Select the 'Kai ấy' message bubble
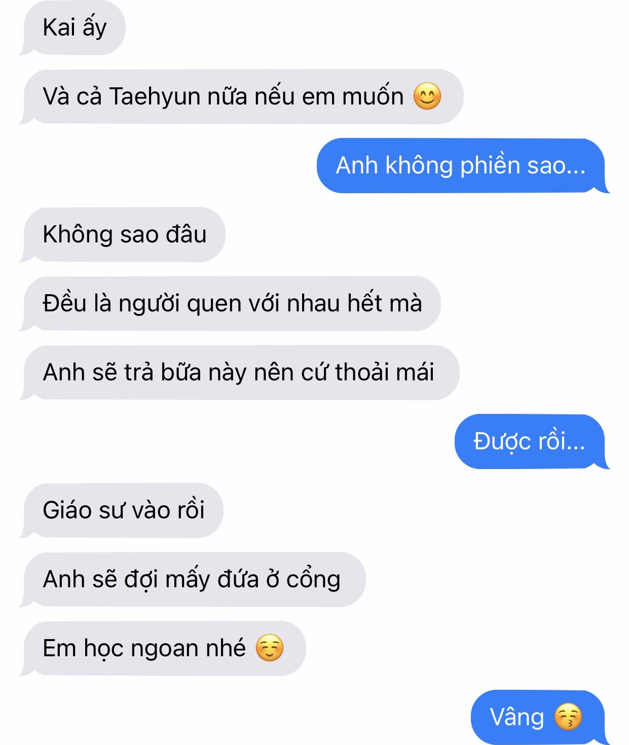Image resolution: width=629 pixels, height=745 pixels. (72, 28)
